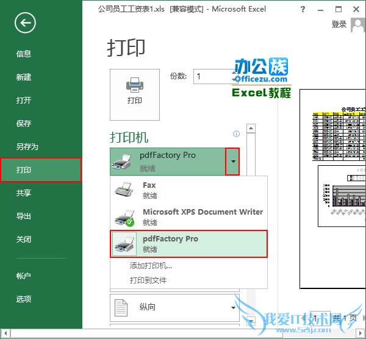Screen dimensions: 366x339
Task: Click the printer properties info icon
Action: [236, 134]
